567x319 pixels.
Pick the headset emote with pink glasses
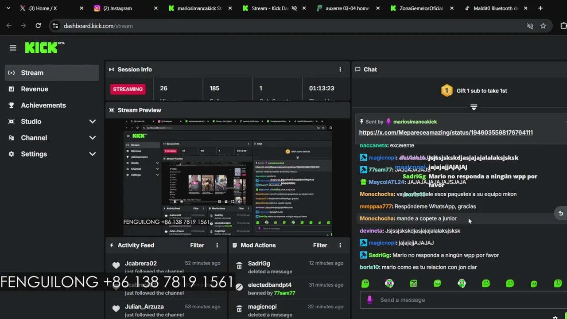[389, 283]
